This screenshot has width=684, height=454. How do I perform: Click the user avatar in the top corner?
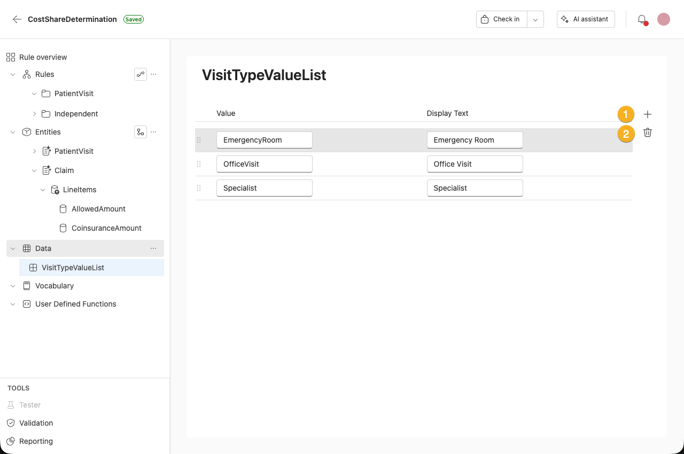pyautogui.click(x=663, y=19)
